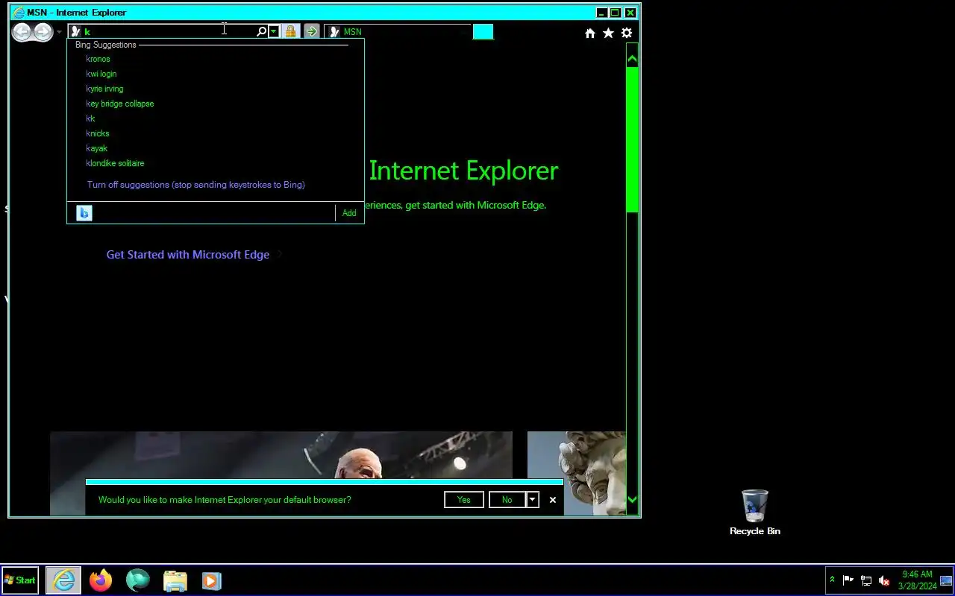Image resolution: width=955 pixels, height=596 pixels.
Task: Open the Recycle Bin desktop icon
Action: pyautogui.click(x=755, y=513)
